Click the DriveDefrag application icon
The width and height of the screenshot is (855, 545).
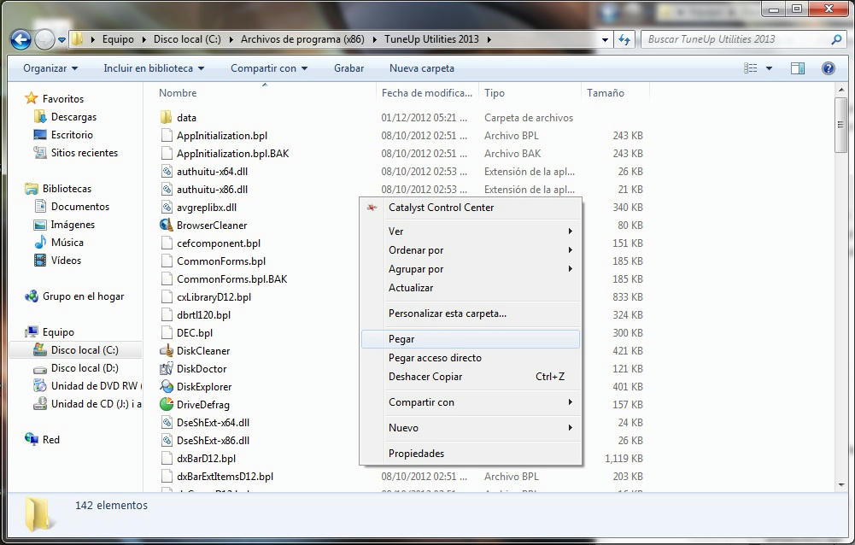point(167,404)
